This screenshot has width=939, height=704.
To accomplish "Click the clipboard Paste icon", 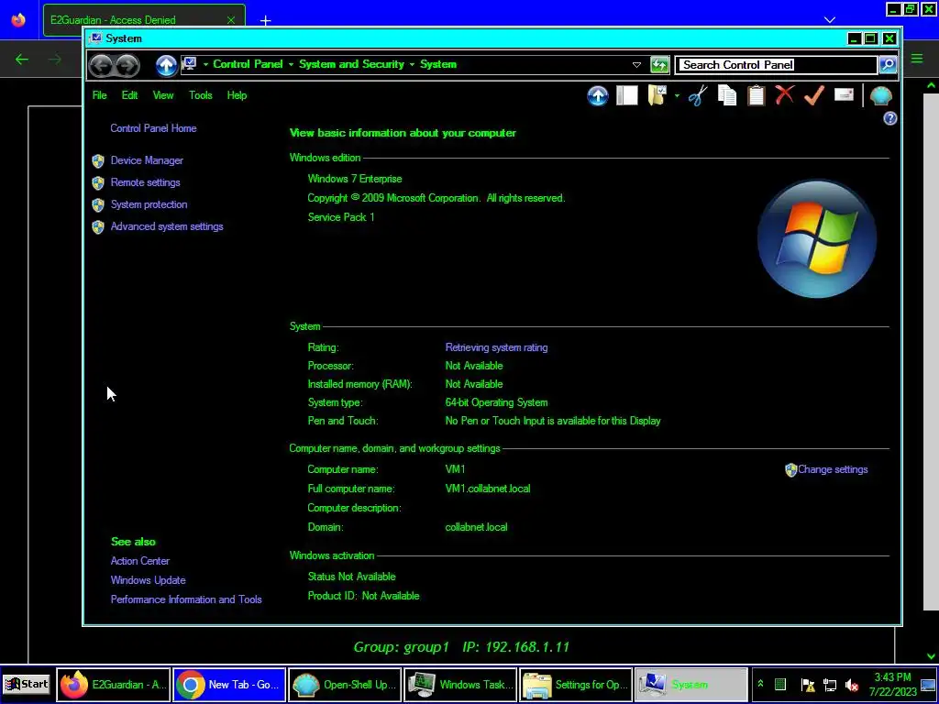I will click(x=756, y=95).
